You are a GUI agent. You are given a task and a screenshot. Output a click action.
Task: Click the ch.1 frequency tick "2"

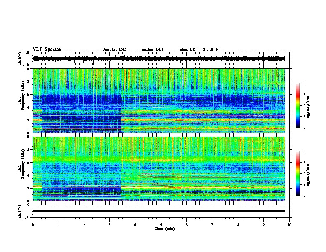coord(28,120)
